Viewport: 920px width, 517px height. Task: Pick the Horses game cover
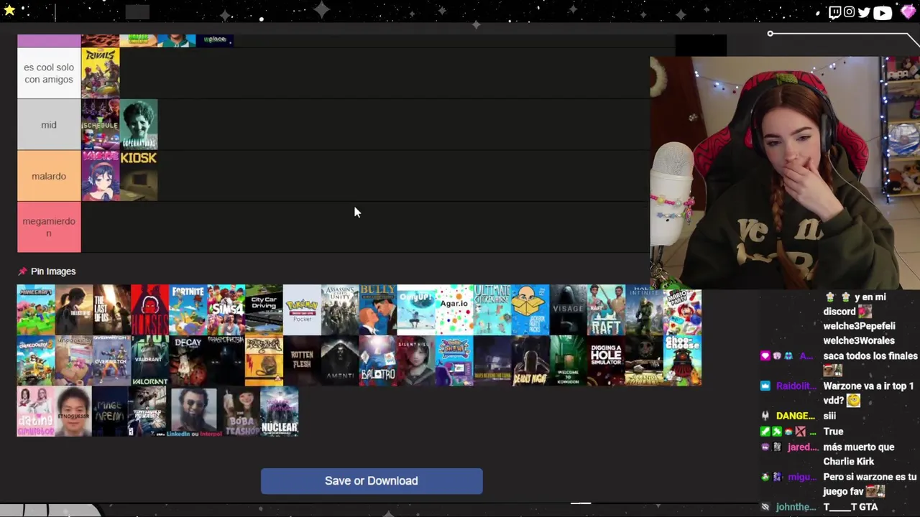click(149, 310)
